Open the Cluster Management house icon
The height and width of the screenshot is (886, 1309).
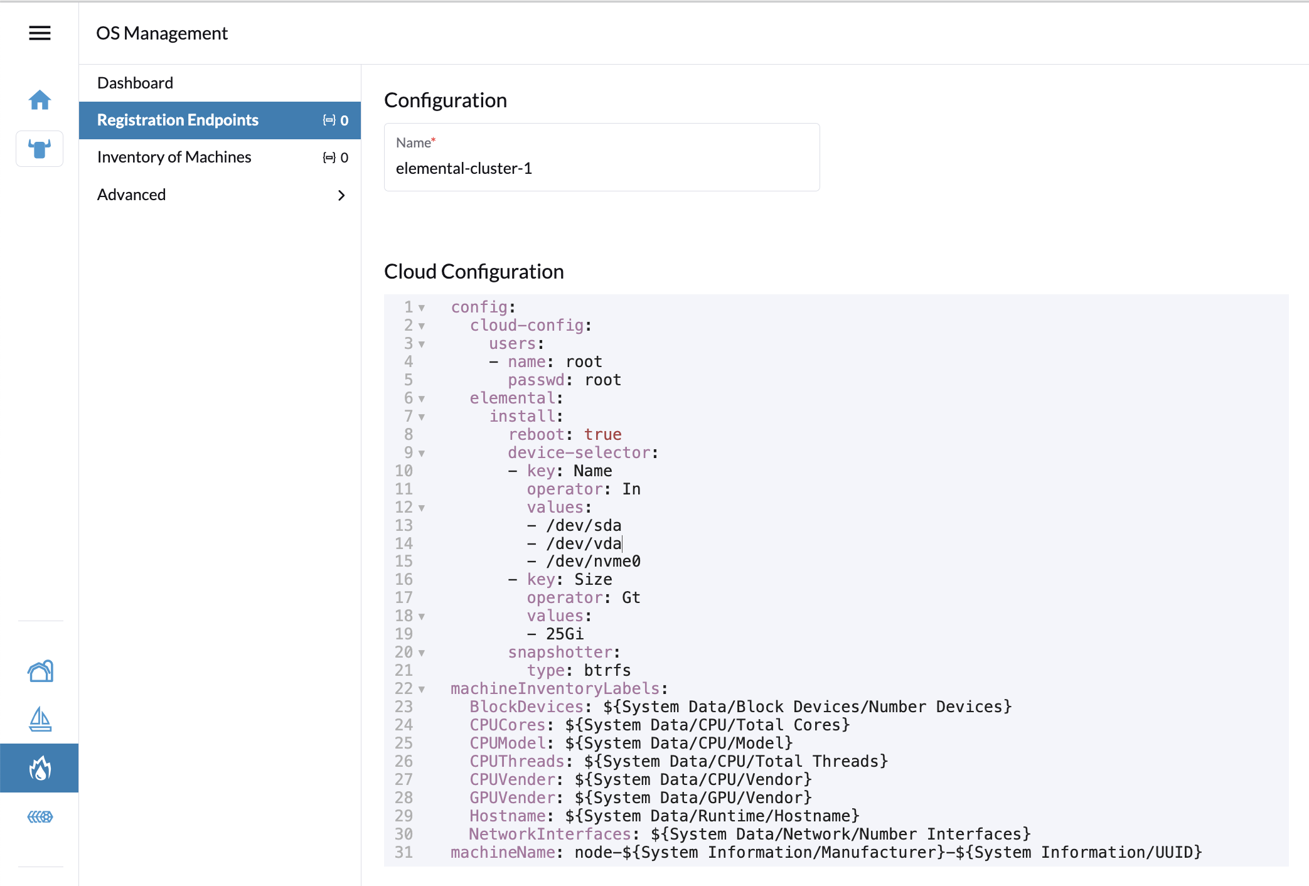pyautogui.click(x=40, y=671)
